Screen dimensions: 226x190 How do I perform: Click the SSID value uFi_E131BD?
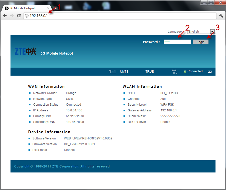pyautogui.click(x=169, y=93)
